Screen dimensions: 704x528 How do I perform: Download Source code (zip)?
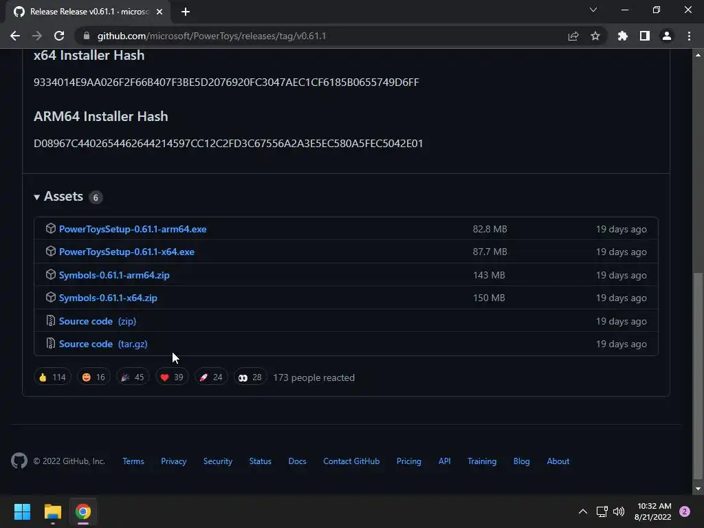click(98, 322)
